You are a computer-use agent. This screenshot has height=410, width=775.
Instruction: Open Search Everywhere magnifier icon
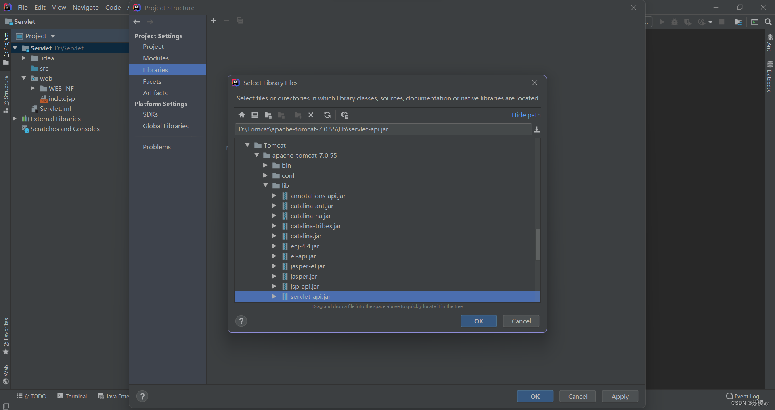tap(768, 22)
